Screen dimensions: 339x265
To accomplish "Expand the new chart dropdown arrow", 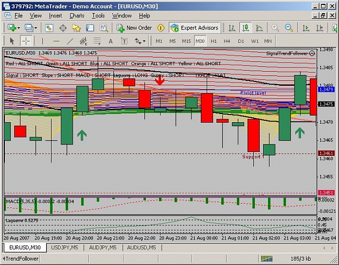I will 19,28.
